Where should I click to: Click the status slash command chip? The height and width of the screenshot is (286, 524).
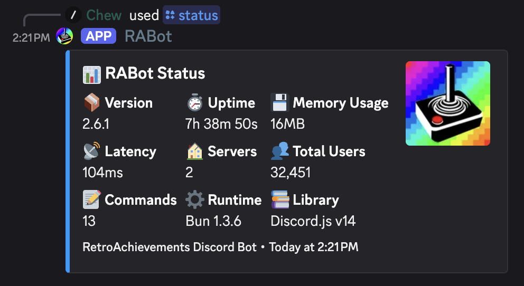[x=192, y=15]
